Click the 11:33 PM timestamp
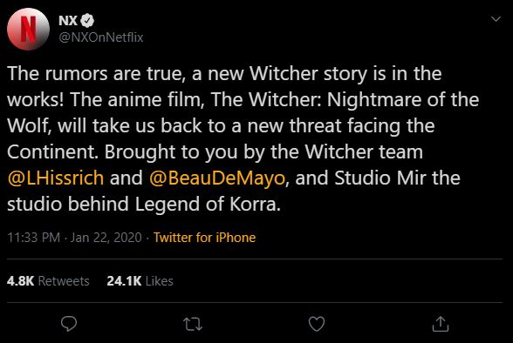513x343 pixels. click(x=34, y=238)
